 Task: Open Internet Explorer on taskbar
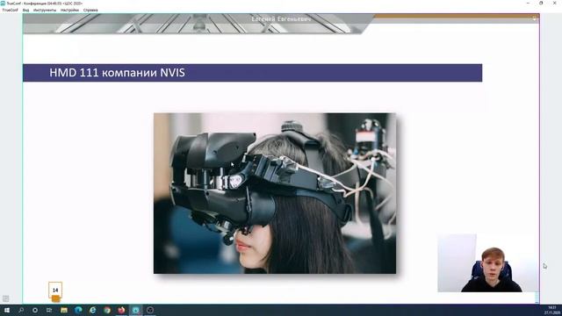click(x=92, y=310)
